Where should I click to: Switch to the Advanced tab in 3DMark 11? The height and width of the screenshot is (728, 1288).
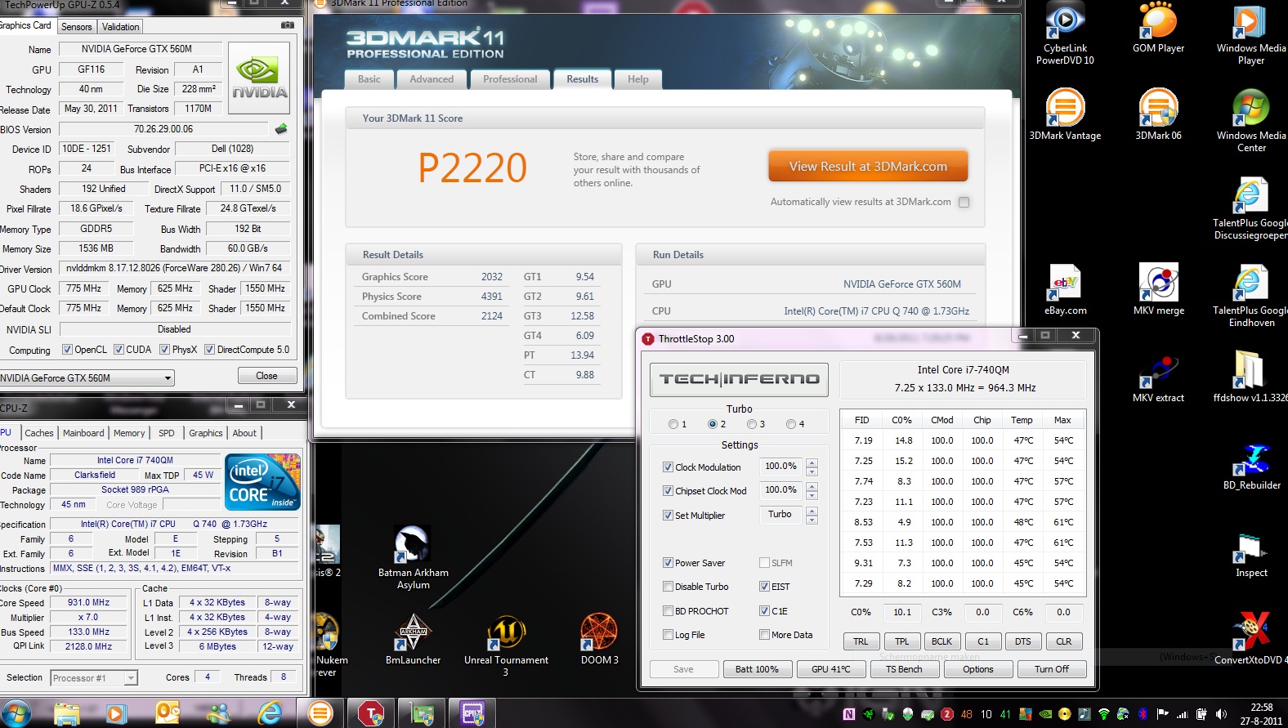click(432, 79)
